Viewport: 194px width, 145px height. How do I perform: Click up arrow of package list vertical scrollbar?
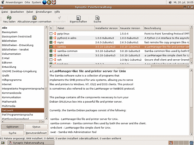pyautogui.click(x=192, y=27)
